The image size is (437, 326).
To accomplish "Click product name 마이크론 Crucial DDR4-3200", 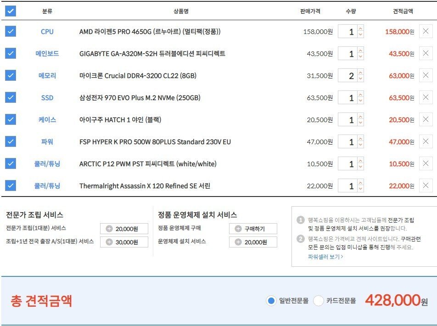I will (138, 76).
